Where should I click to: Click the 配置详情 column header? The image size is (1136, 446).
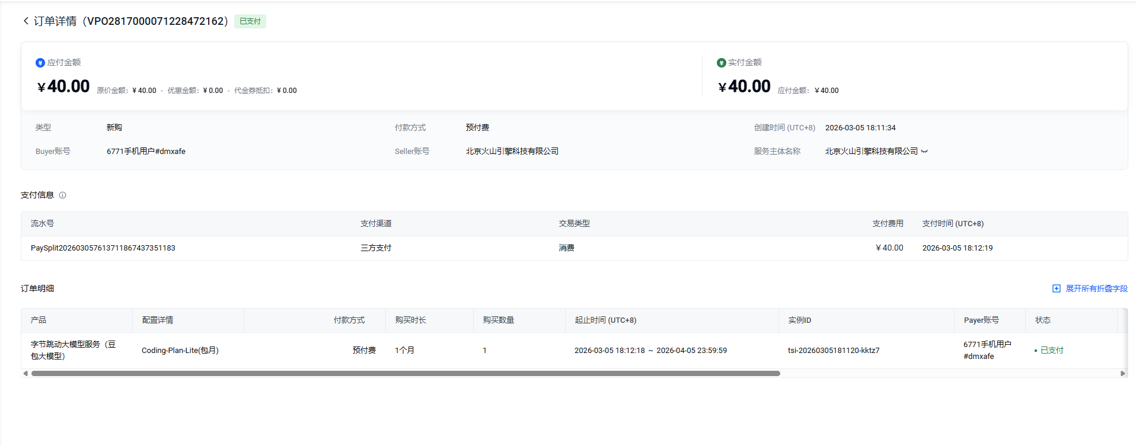(x=158, y=320)
